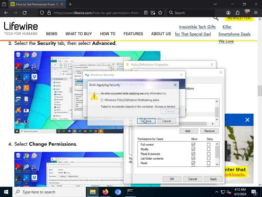Reload the page with the refresh icon
The height and width of the screenshot is (197, 262).
25,13
